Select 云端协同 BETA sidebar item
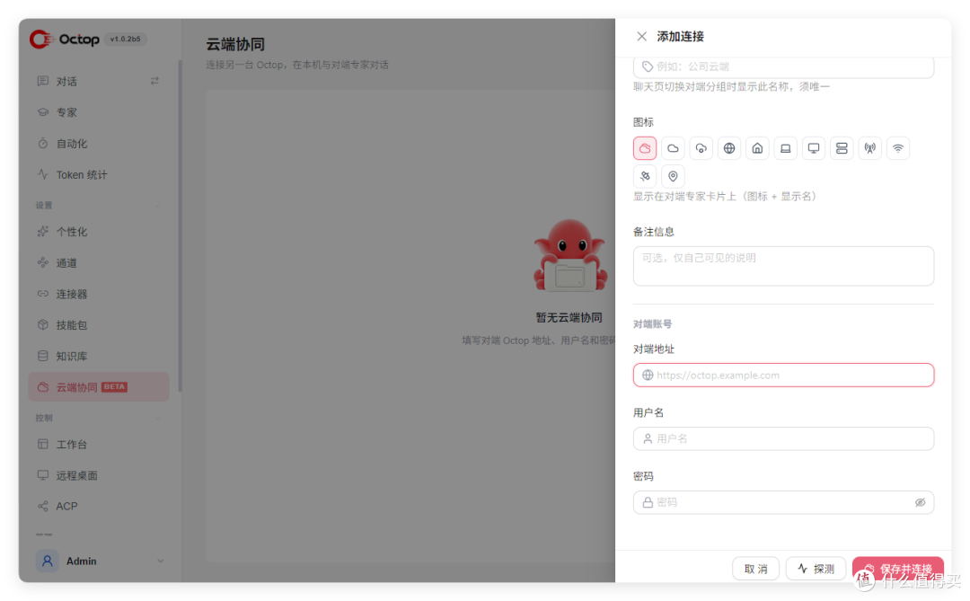Image resolution: width=970 pixels, height=601 pixels. coord(99,387)
